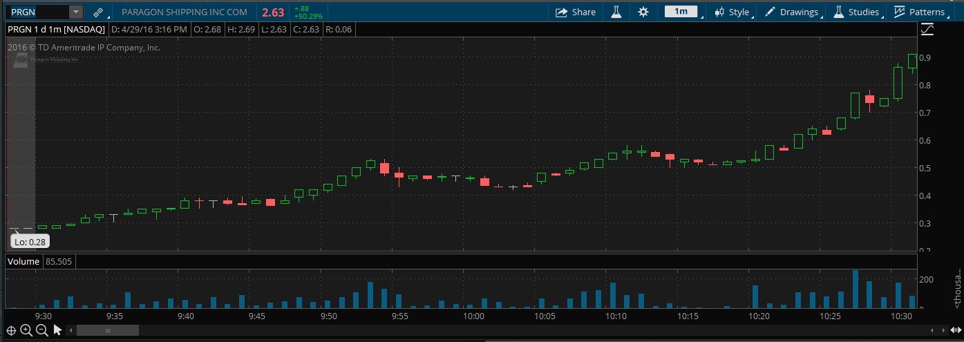Click the 0.5 price axis label
This screenshot has width=964, height=342.
[925, 168]
